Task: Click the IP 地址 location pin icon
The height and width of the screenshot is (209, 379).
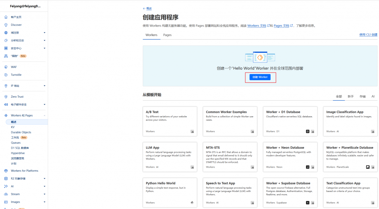Action: point(6,86)
